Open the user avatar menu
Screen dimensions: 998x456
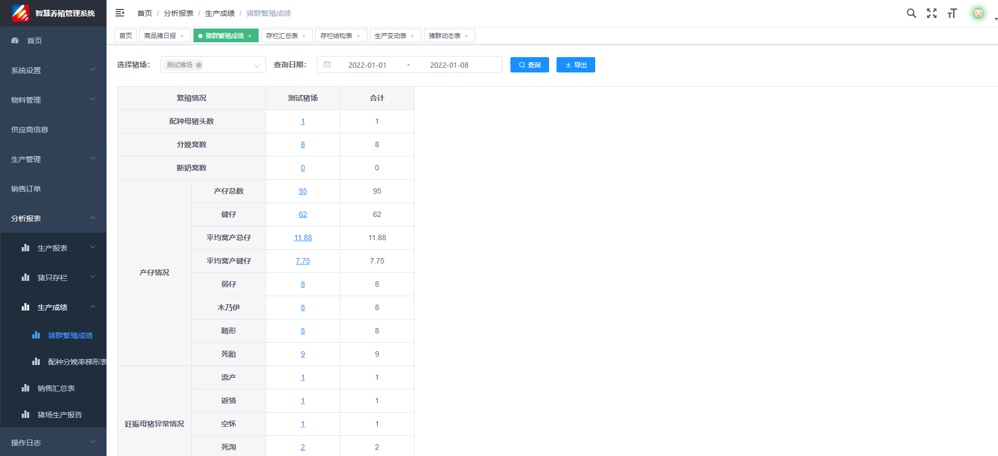978,13
